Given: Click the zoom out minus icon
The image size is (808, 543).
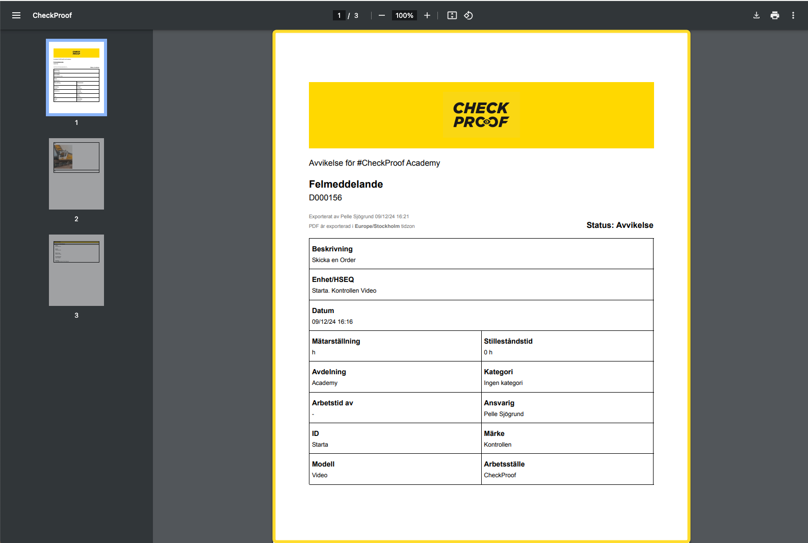Looking at the screenshot, I should coord(381,15).
